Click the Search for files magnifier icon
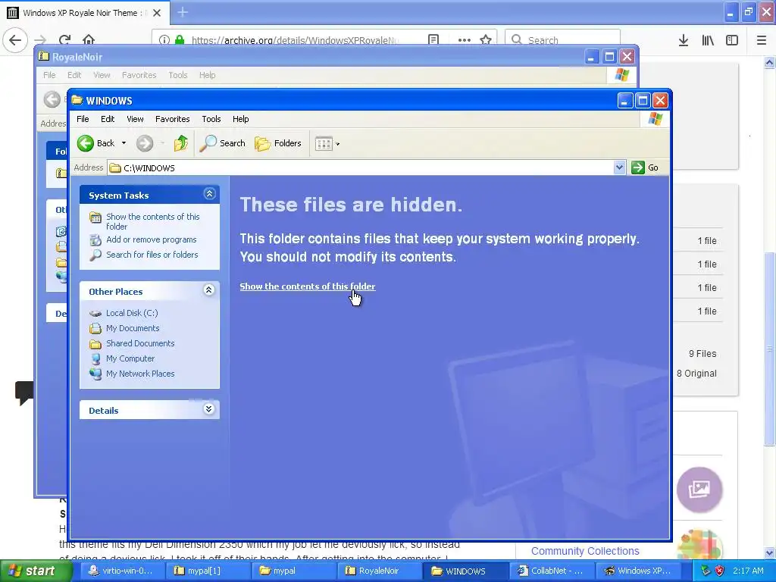Viewport: 776px width, 582px height. (x=95, y=255)
